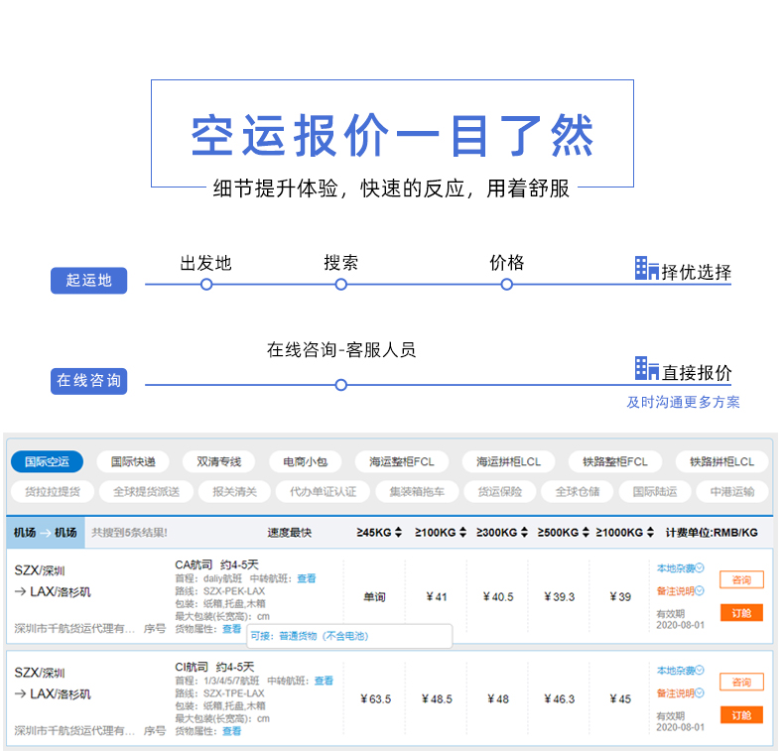Click the building icon beside 直接报价
This screenshot has height=751, width=784.
pyautogui.click(x=646, y=369)
